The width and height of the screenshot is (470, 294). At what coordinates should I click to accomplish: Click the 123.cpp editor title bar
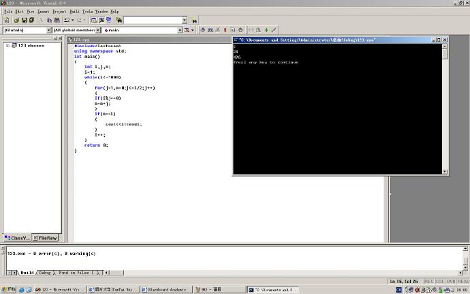tap(149, 40)
